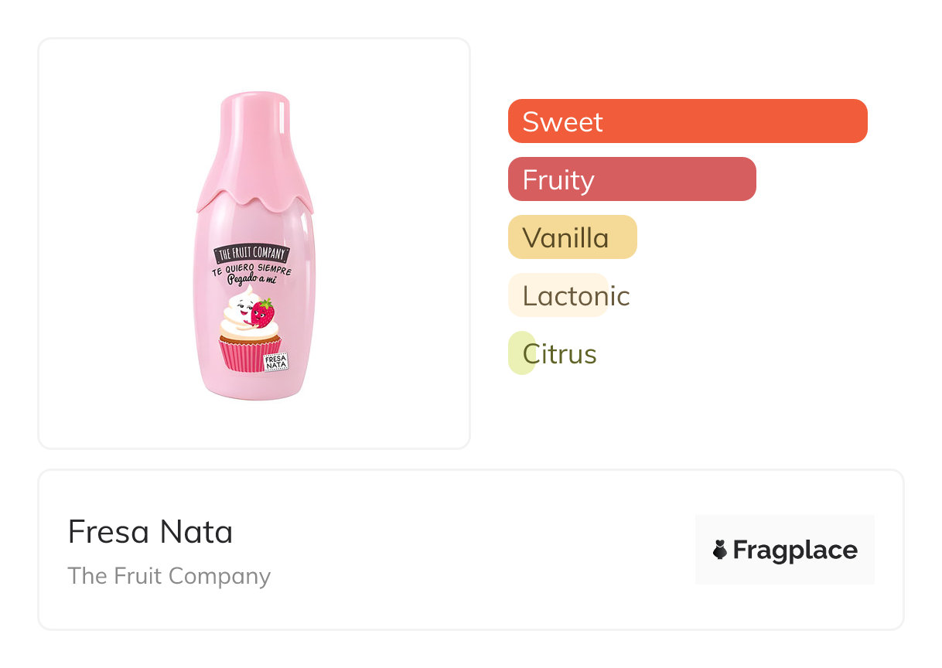The width and height of the screenshot is (942, 668).
Task: Click the wavy drip edge of the cap
Action: click(x=254, y=199)
